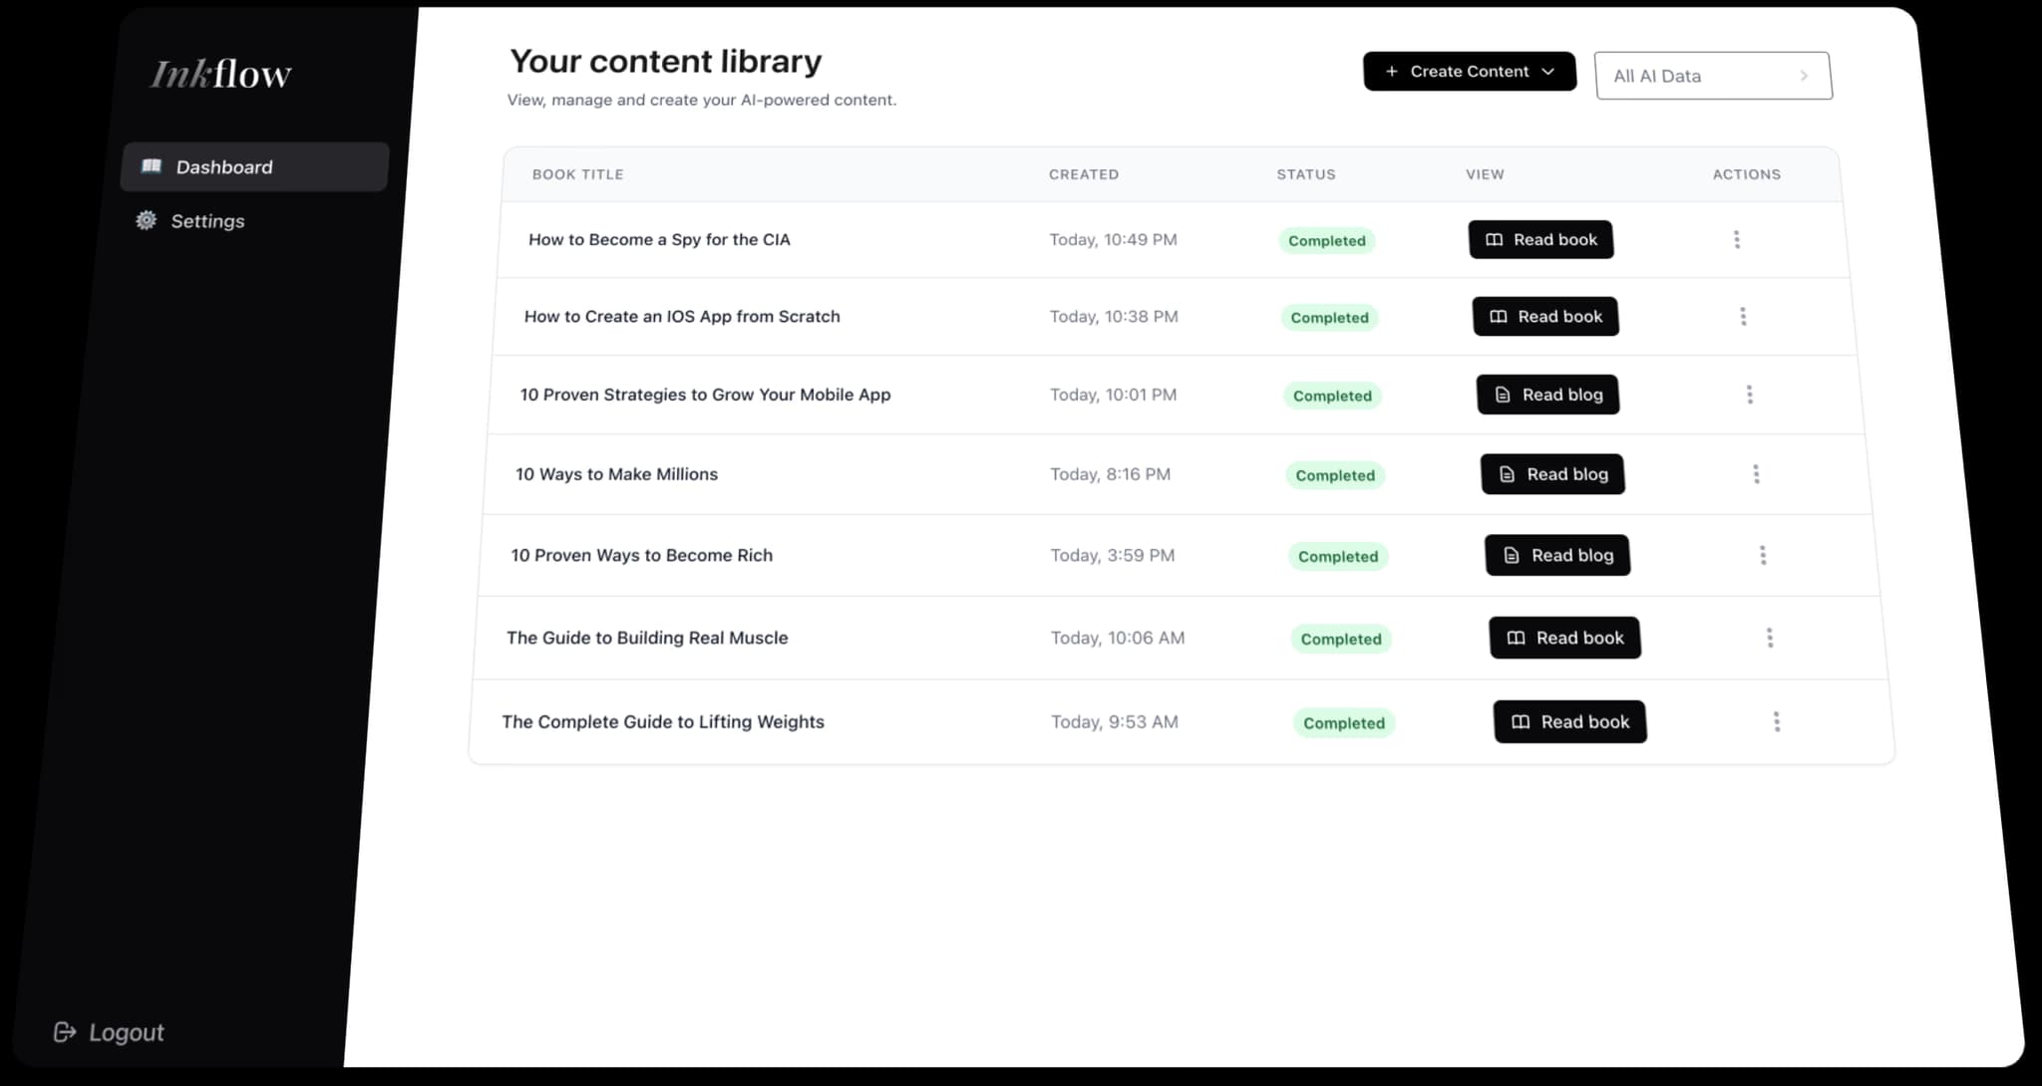Click the chevron in All AI Data selector
Image resolution: width=2042 pixels, height=1086 pixels.
(1803, 76)
